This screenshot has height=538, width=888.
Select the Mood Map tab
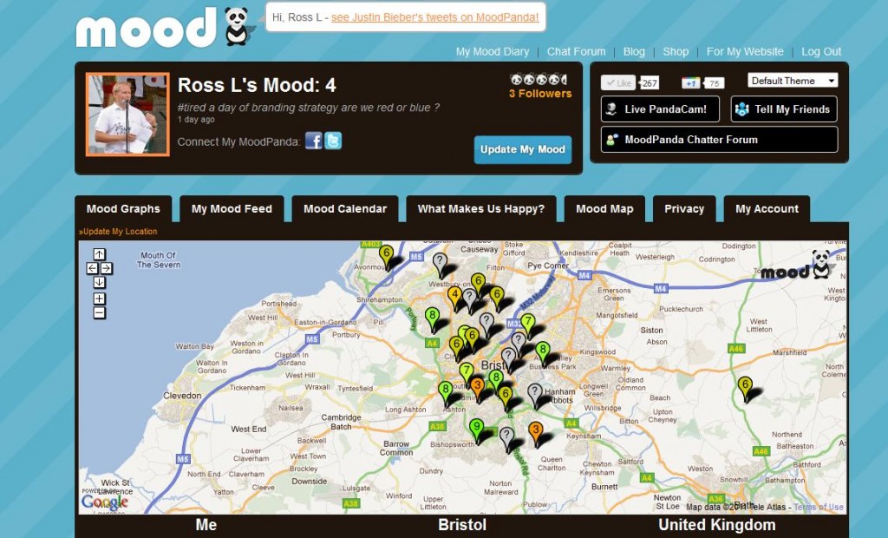(x=604, y=208)
